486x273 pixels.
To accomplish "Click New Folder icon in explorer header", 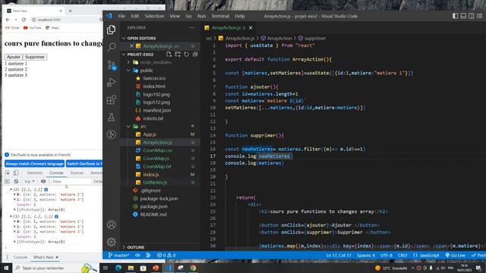I will (x=178, y=54).
